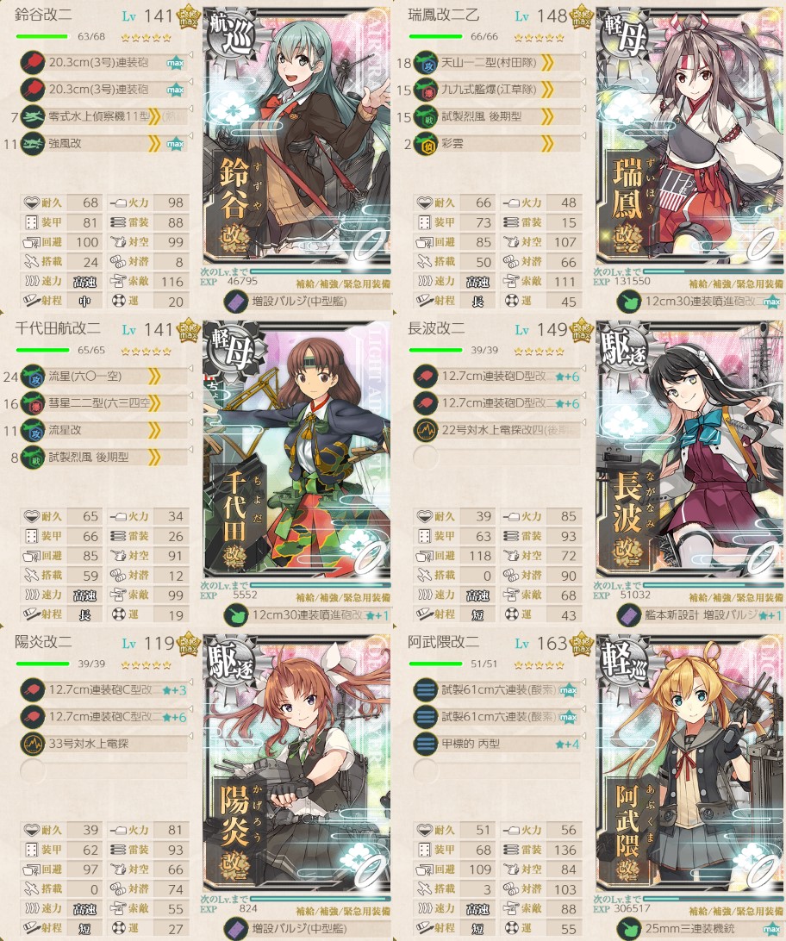Image resolution: width=786 pixels, height=941 pixels.
Task: Select 甲標的 丙型 torpedo icon on 阿武隈
Action: (x=426, y=743)
